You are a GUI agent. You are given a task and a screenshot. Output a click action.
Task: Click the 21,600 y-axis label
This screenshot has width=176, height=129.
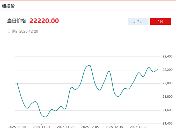coord(167,110)
